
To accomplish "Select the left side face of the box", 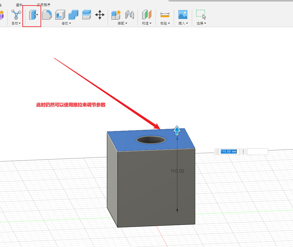I will click(x=112, y=179).
